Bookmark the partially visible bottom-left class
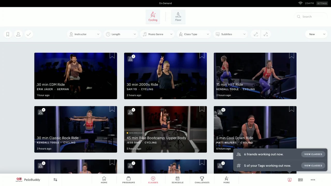The height and width of the screenshot is (186, 331). (x=112, y=162)
